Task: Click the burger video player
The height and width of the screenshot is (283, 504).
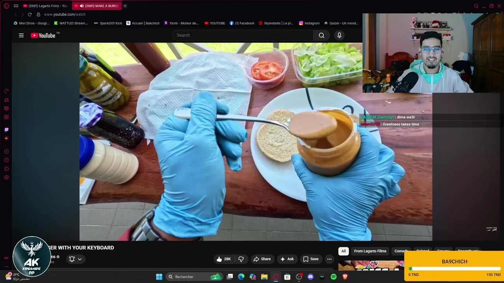Action: point(256,141)
